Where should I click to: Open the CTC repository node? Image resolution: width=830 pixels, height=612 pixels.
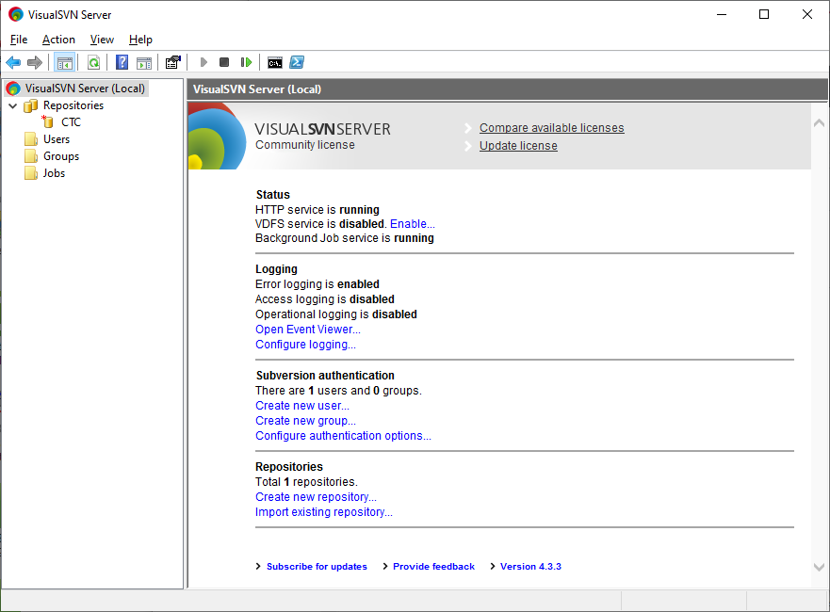click(x=71, y=122)
